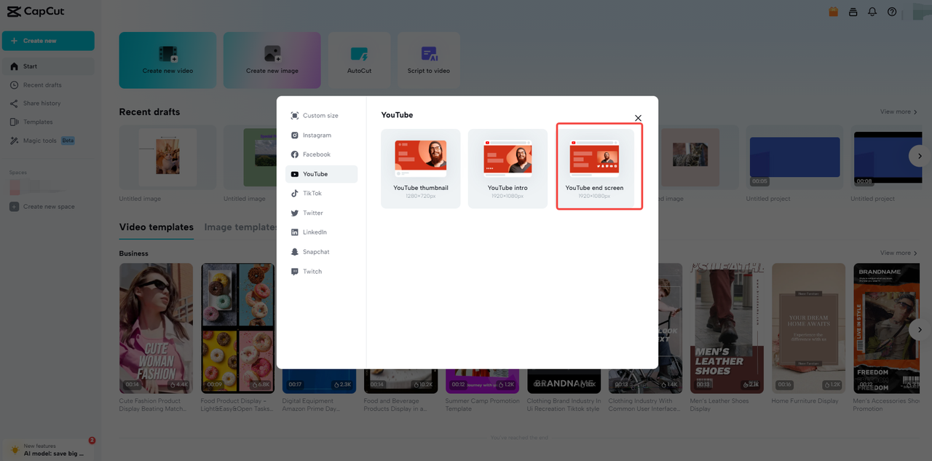Open the AutoCut tool card
Image resolution: width=932 pixels, height=461 pixels.
click(359, 60)
